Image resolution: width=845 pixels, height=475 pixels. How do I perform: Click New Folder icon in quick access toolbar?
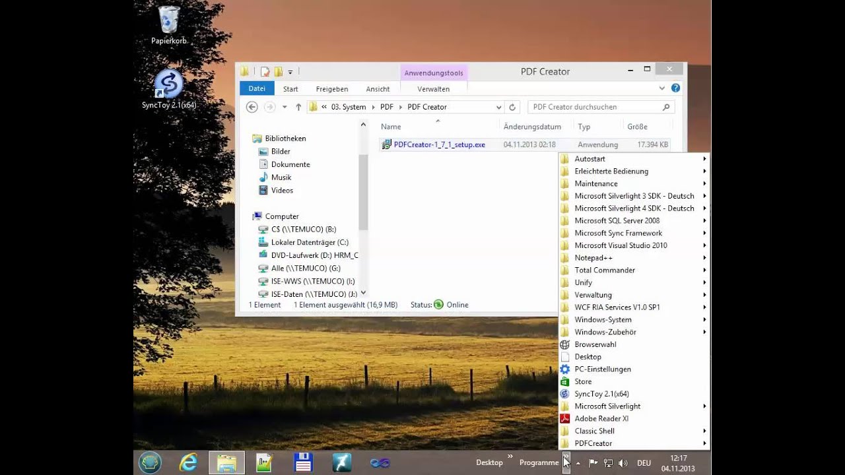tap(279, 71)
